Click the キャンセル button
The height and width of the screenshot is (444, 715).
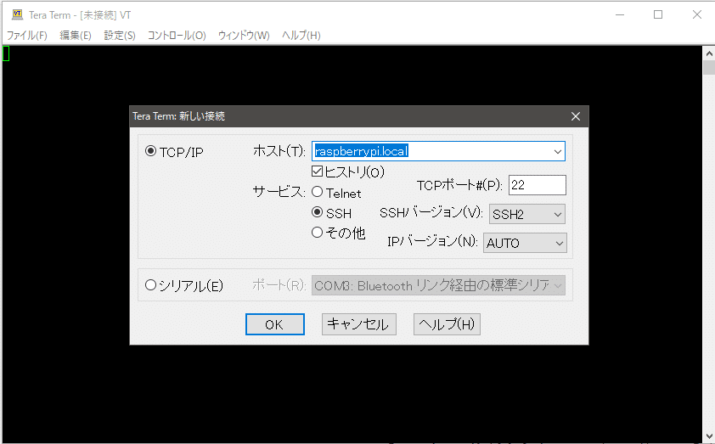(359, 324)
